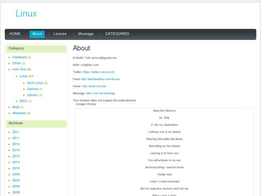Click the 'by Eels' line
The height and width of the screenshot is (196, 261).
[x=164, y=118]
